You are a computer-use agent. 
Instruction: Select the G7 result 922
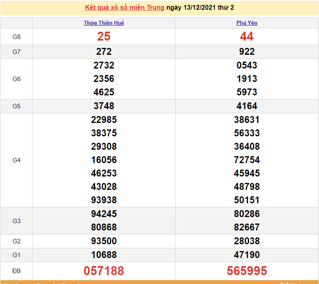pyautogui.click(x=247, y=52)
